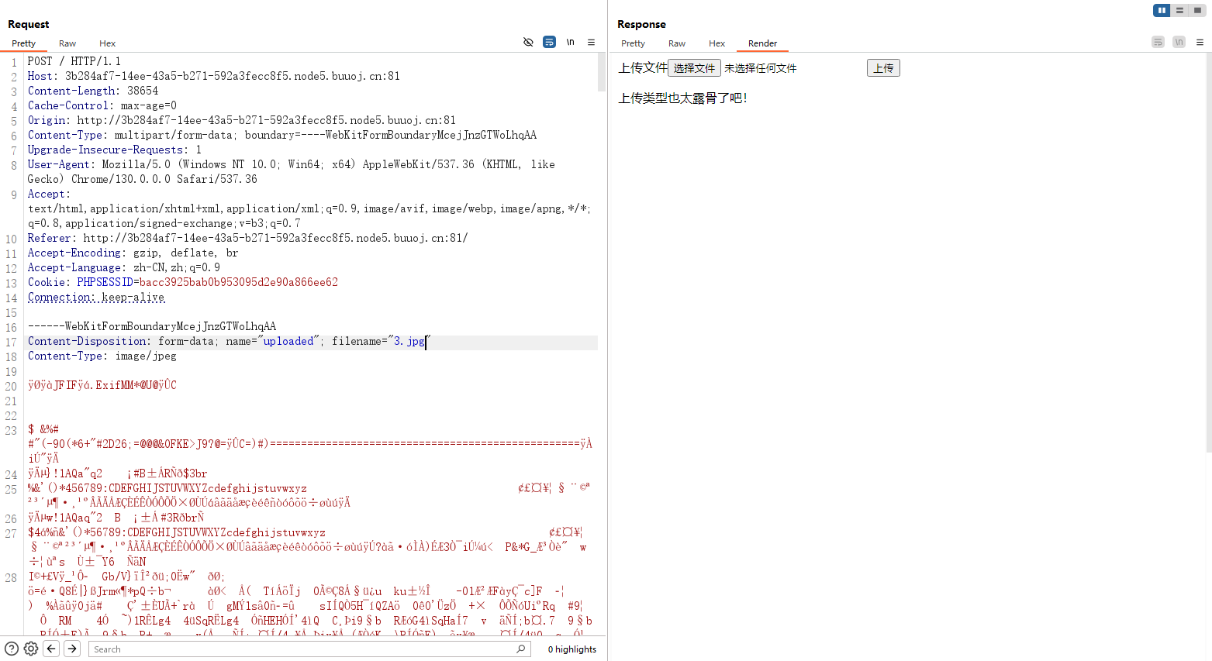
Task: Activate the single-panel layout toggle
Action: tap(1198, 10)
